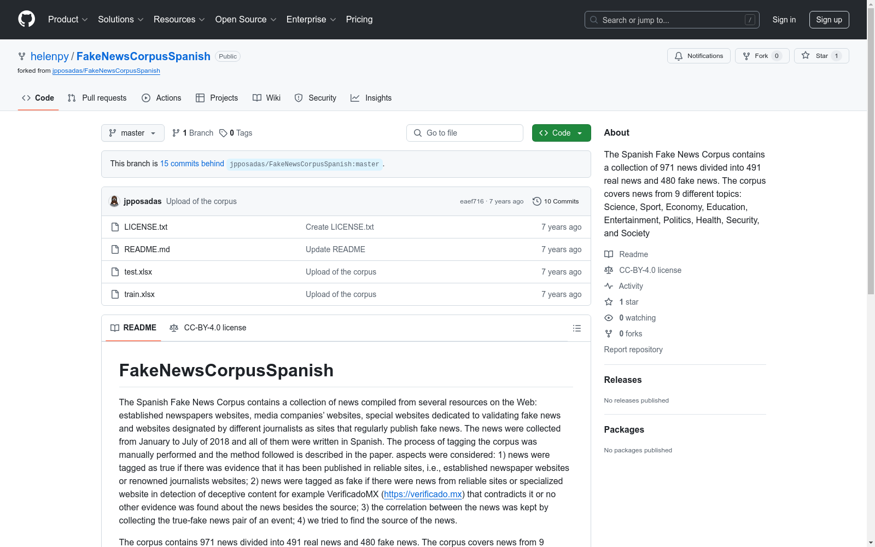Click the jpposadas avatar image
This screenshot has width=875, height=547.
114,201
